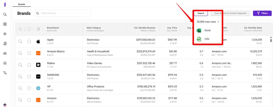This screenshot has height=107, width=273.
Task: Click the Apple brand logo
Action: tap(38, 41)
